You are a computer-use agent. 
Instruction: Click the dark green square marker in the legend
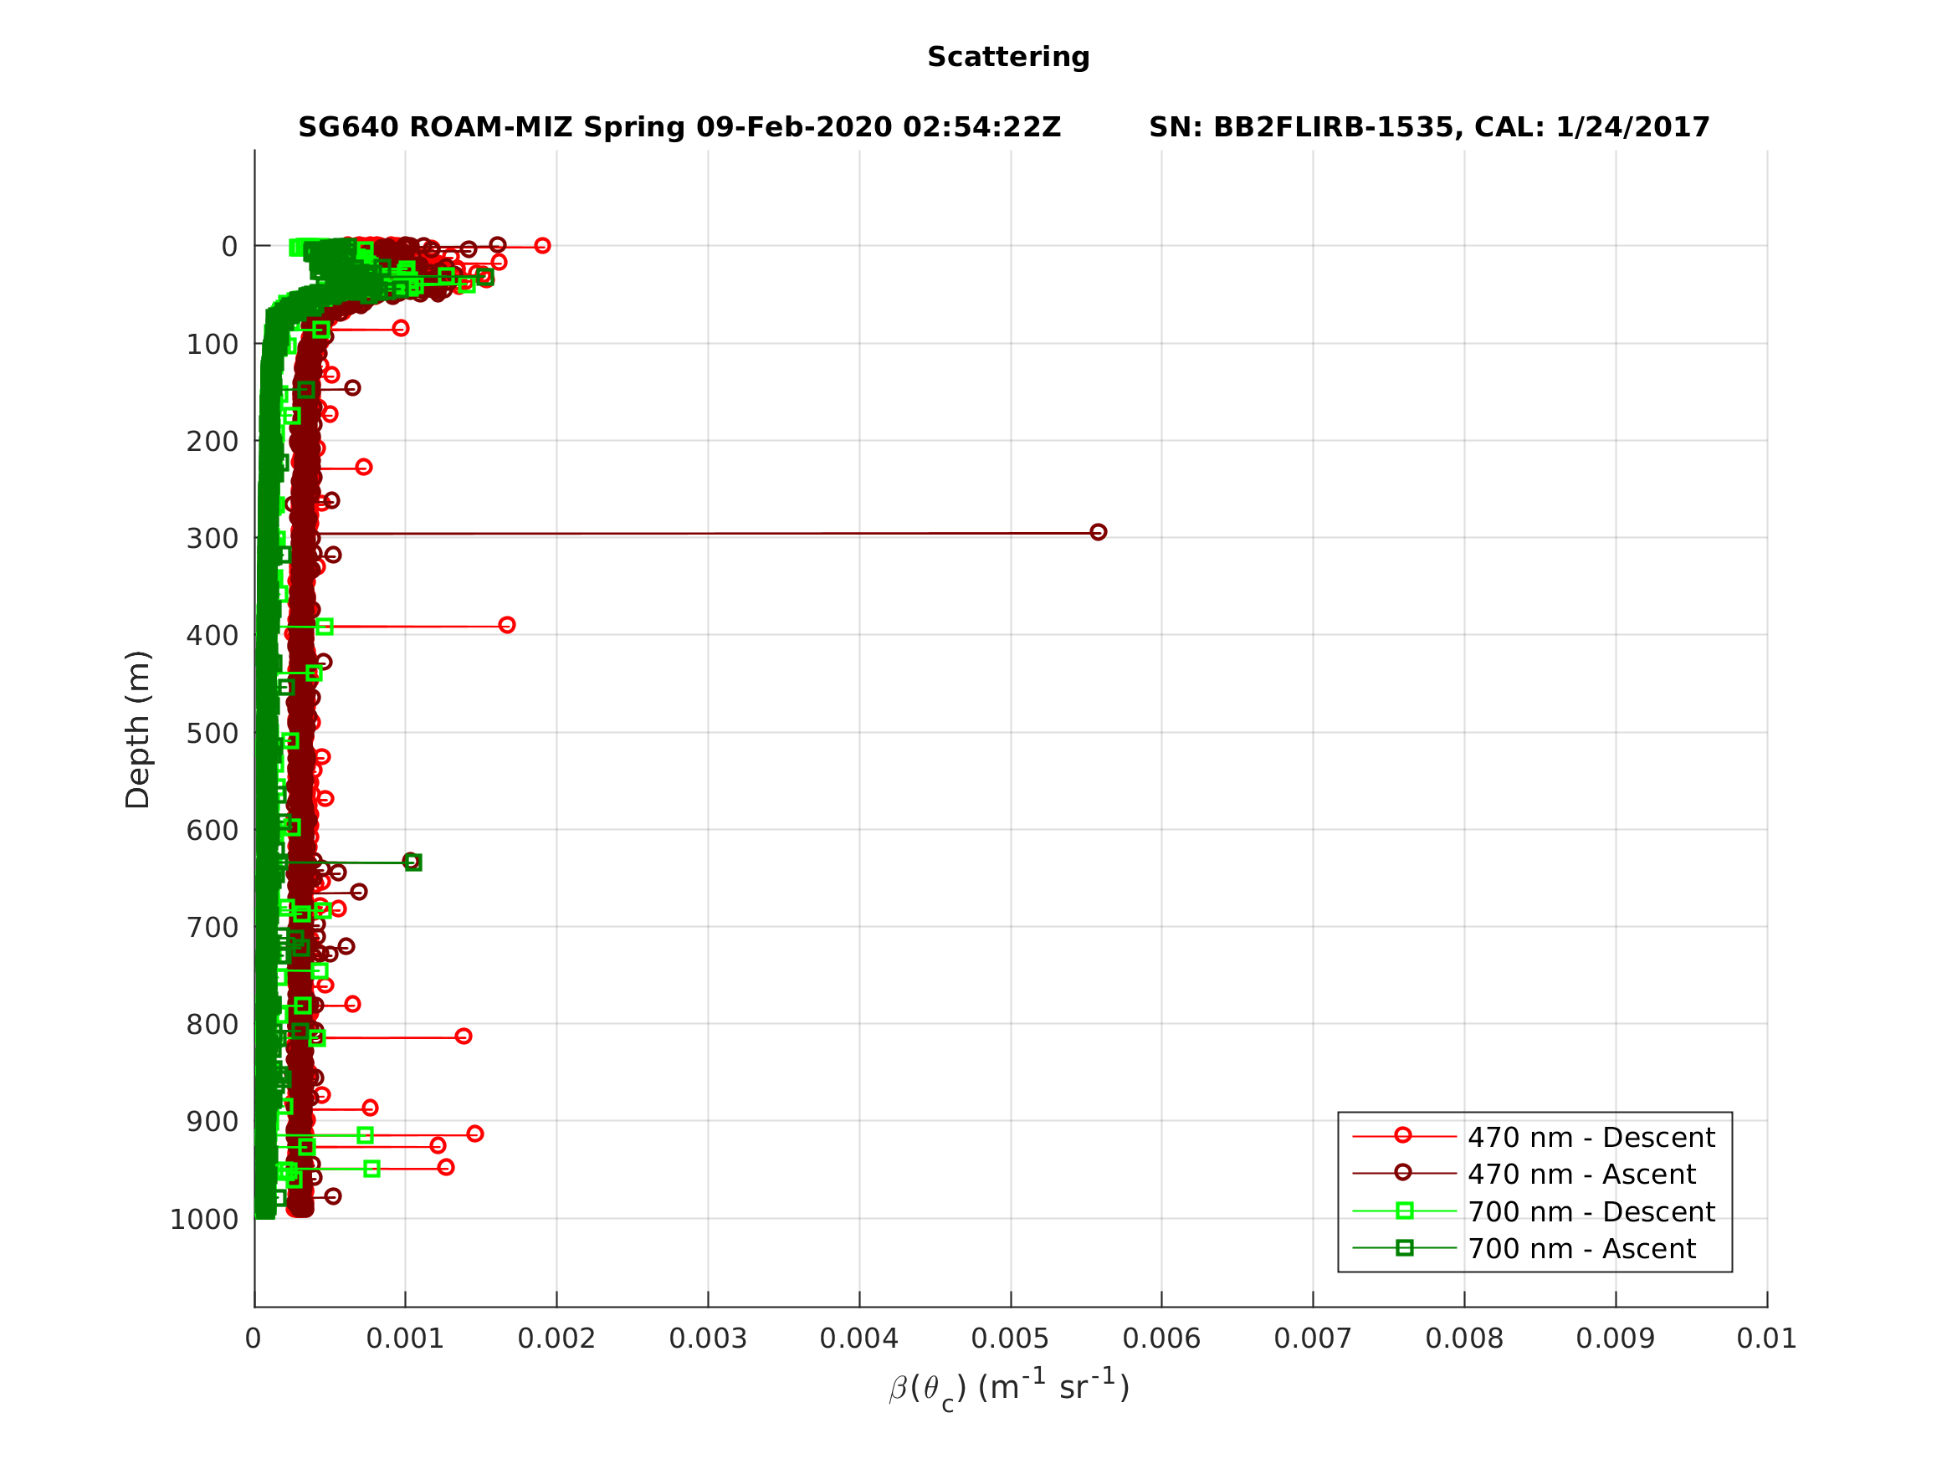point(1405,1248)
